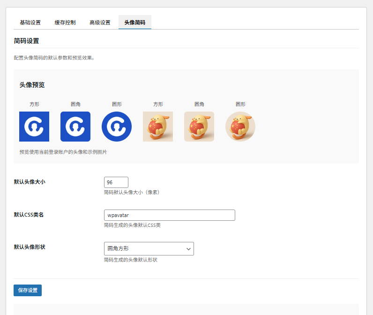Click the circular mascot sample image
This screenshot has height=315, width=373.
point(240,127)
